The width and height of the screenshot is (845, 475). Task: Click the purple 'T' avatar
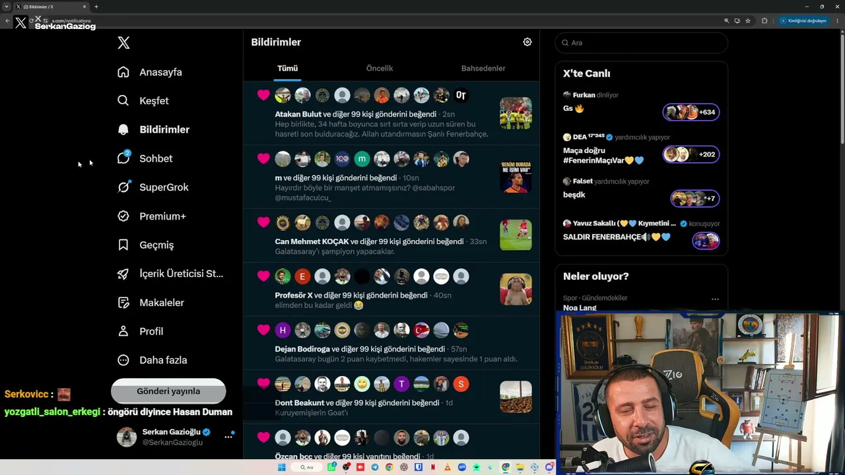tap(401, 384)
